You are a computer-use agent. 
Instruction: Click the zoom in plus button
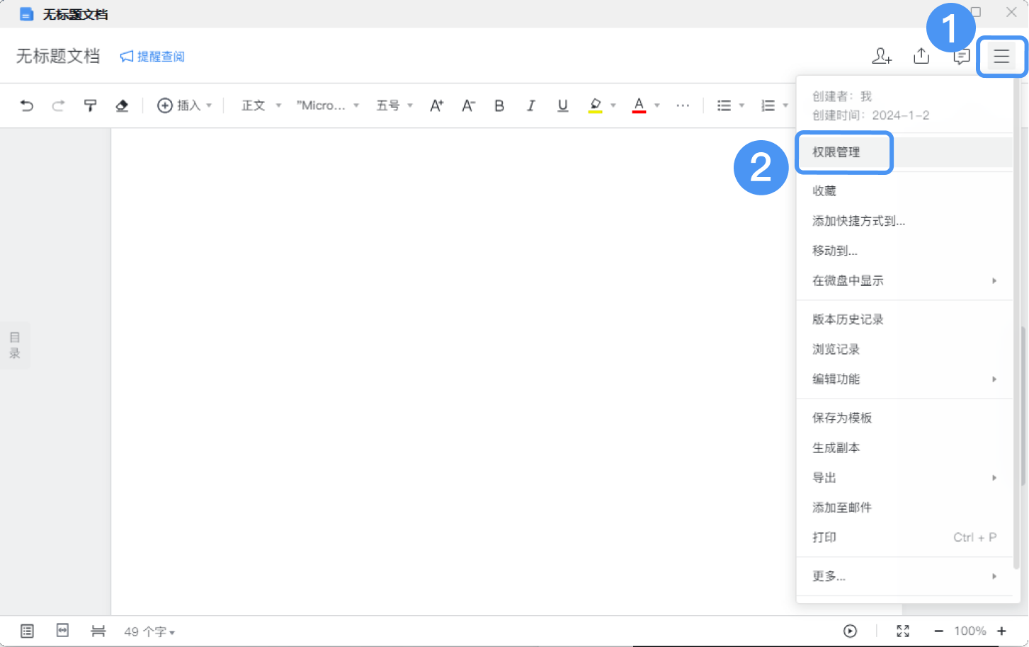(x=1001, y=631)
